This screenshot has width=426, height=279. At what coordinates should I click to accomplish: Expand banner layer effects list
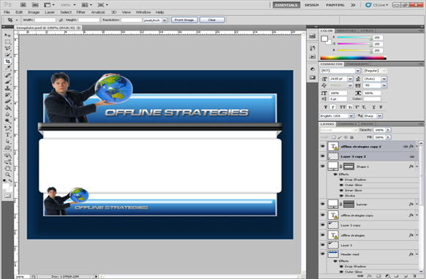pos(416,205)
